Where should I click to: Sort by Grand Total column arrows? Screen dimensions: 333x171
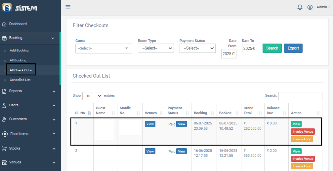coord(260,113)
